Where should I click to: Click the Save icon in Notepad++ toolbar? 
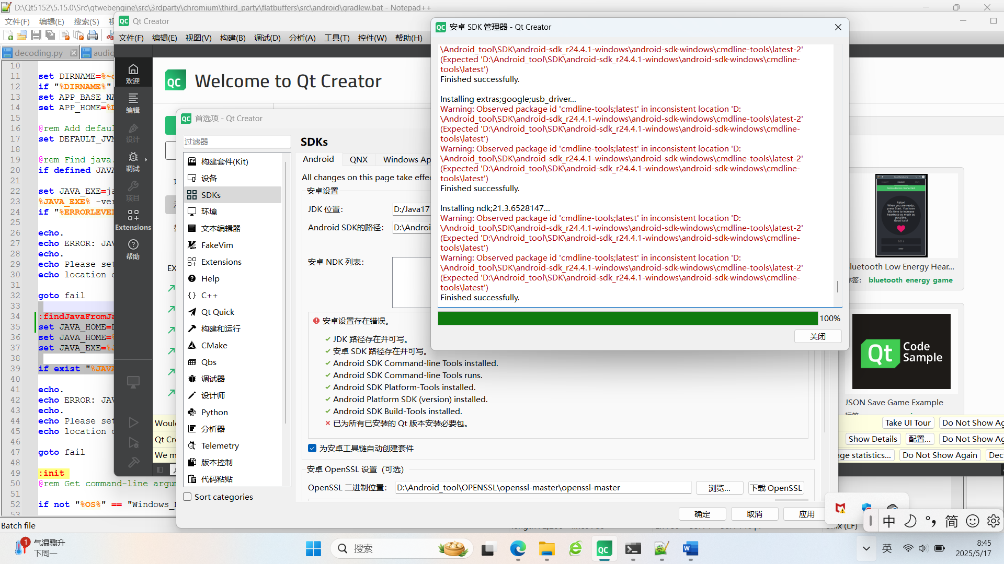coord(36,35)
